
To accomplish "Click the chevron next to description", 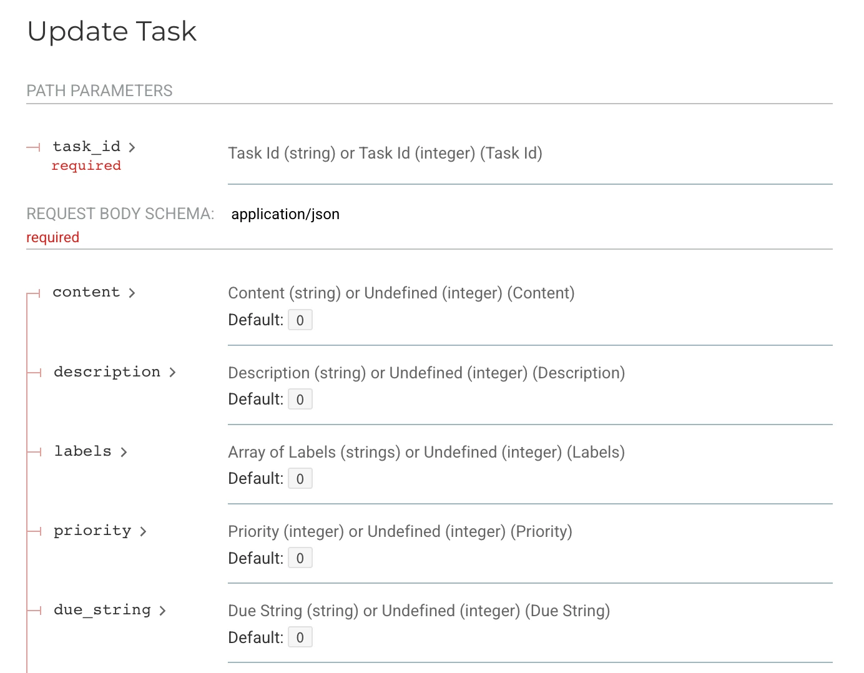I will point(172,373).
